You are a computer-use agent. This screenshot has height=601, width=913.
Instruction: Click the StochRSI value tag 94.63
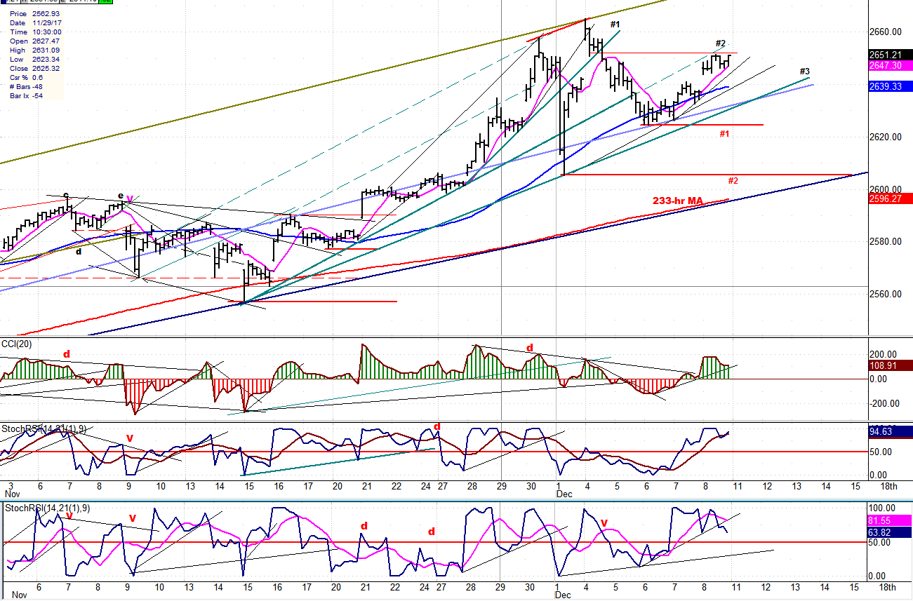[889, 432]
